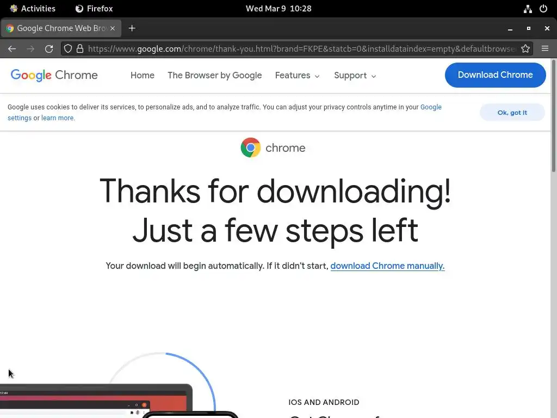Click the forward navigation arrow
Viewport: 557px width, 418px height.
(30, 48)
